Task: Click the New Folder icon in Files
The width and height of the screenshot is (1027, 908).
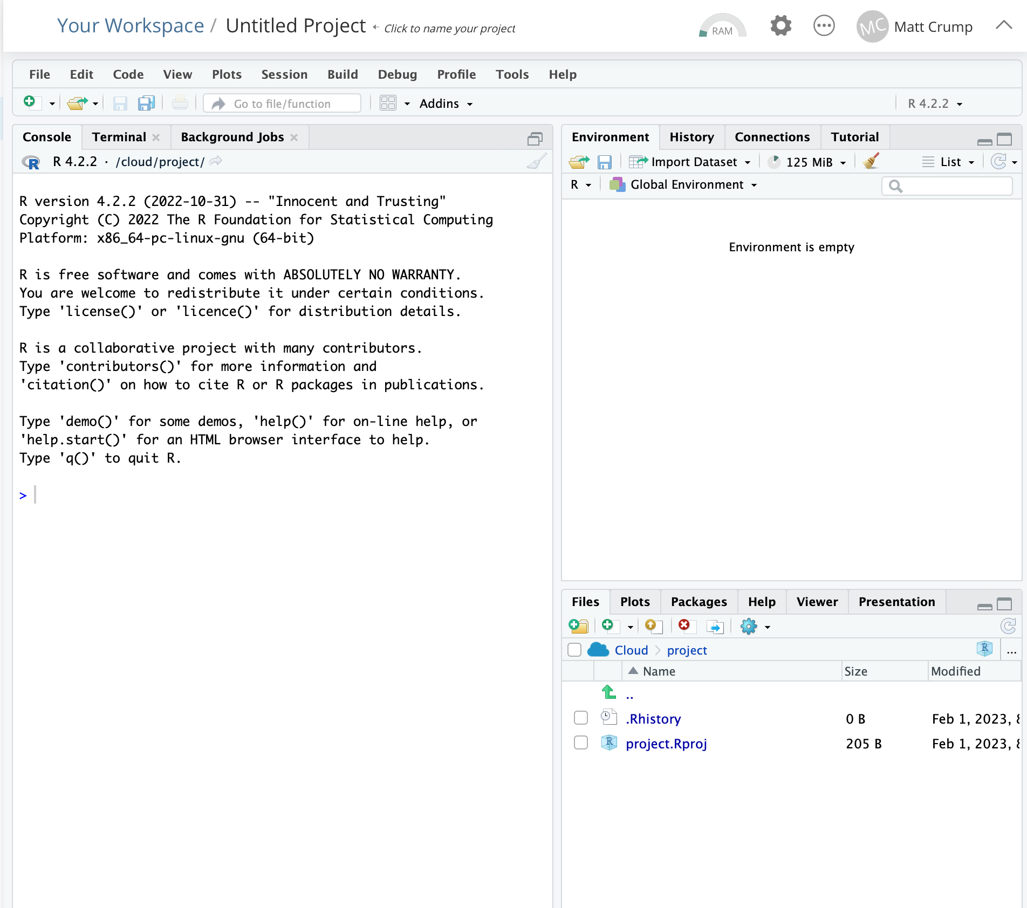Action: click(x=578, y=626)
